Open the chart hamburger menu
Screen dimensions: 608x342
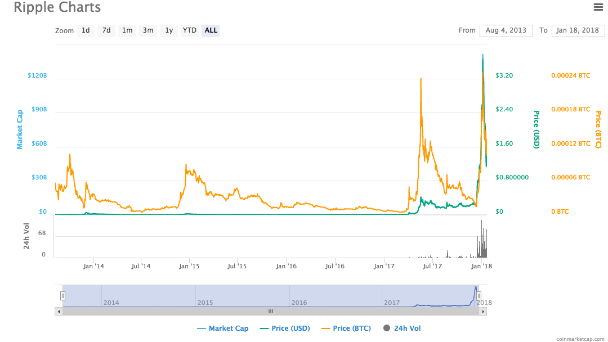598,7
